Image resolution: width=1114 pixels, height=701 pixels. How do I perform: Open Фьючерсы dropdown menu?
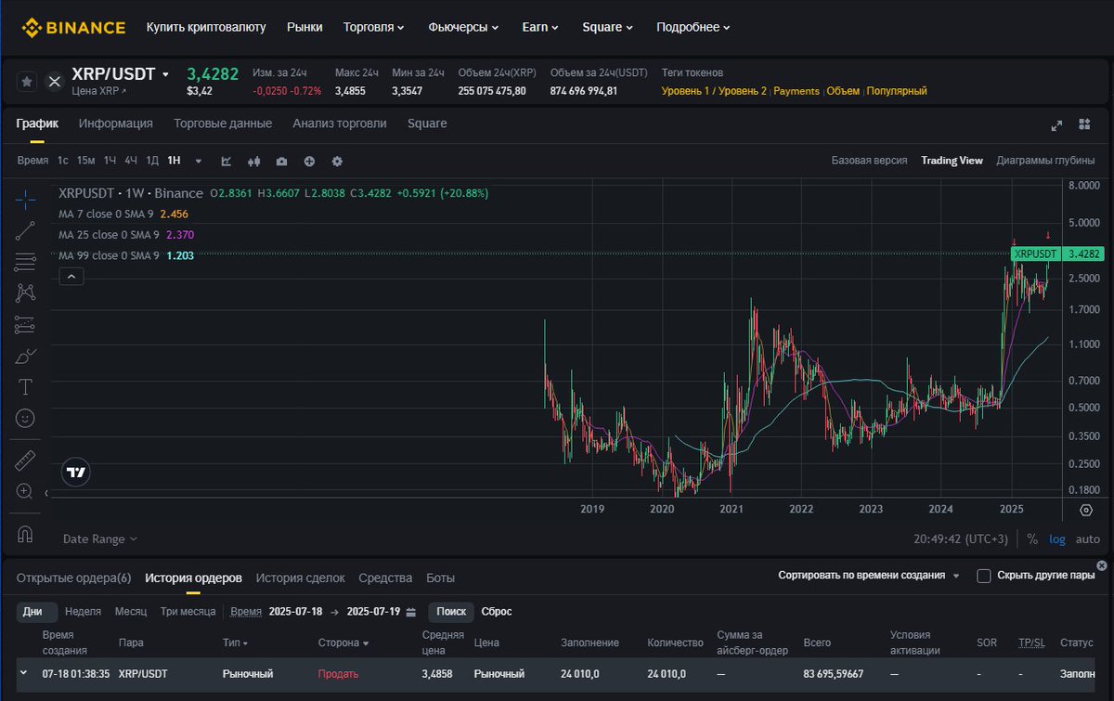point(463,27)
